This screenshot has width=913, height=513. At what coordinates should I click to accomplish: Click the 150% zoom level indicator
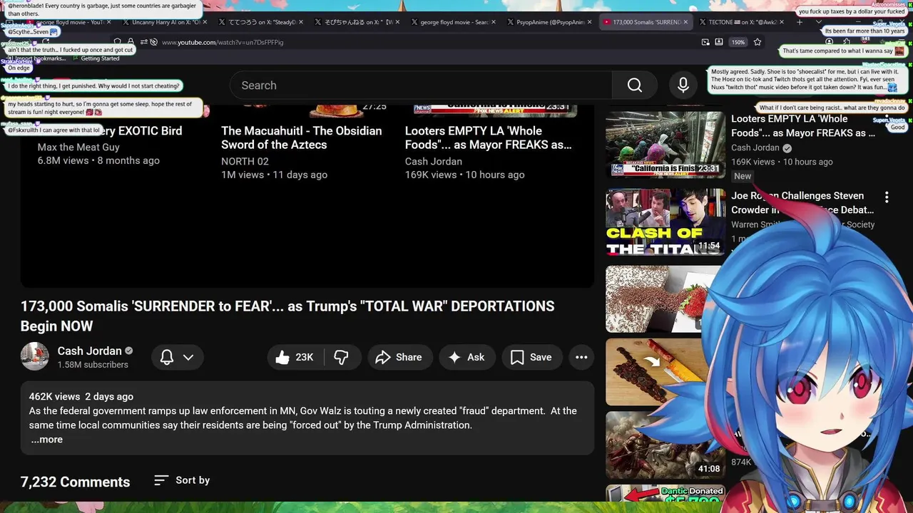click(738, 42)
